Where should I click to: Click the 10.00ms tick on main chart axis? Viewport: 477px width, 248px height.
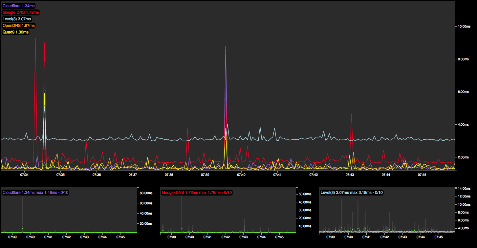point(465,26)
